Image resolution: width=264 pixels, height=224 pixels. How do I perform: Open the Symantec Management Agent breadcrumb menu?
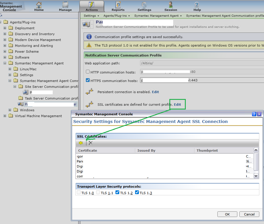(158, 16)
